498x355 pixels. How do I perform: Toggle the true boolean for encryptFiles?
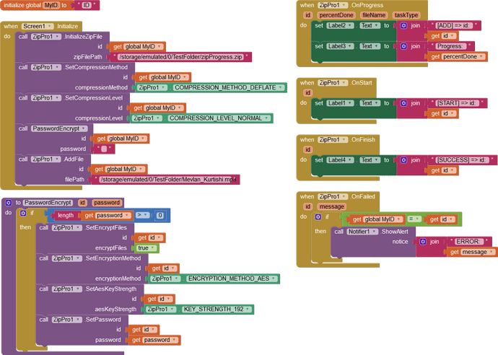(x=147, y=247)
